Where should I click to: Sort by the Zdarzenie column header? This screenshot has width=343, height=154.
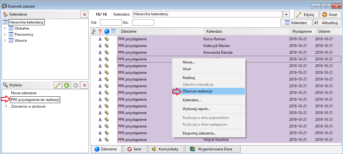[160, 32]
